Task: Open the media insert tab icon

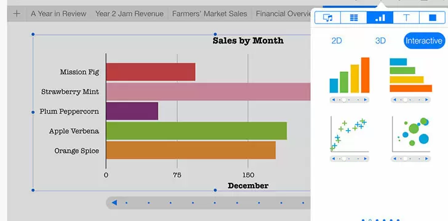Action: click(x=328, y=18)
